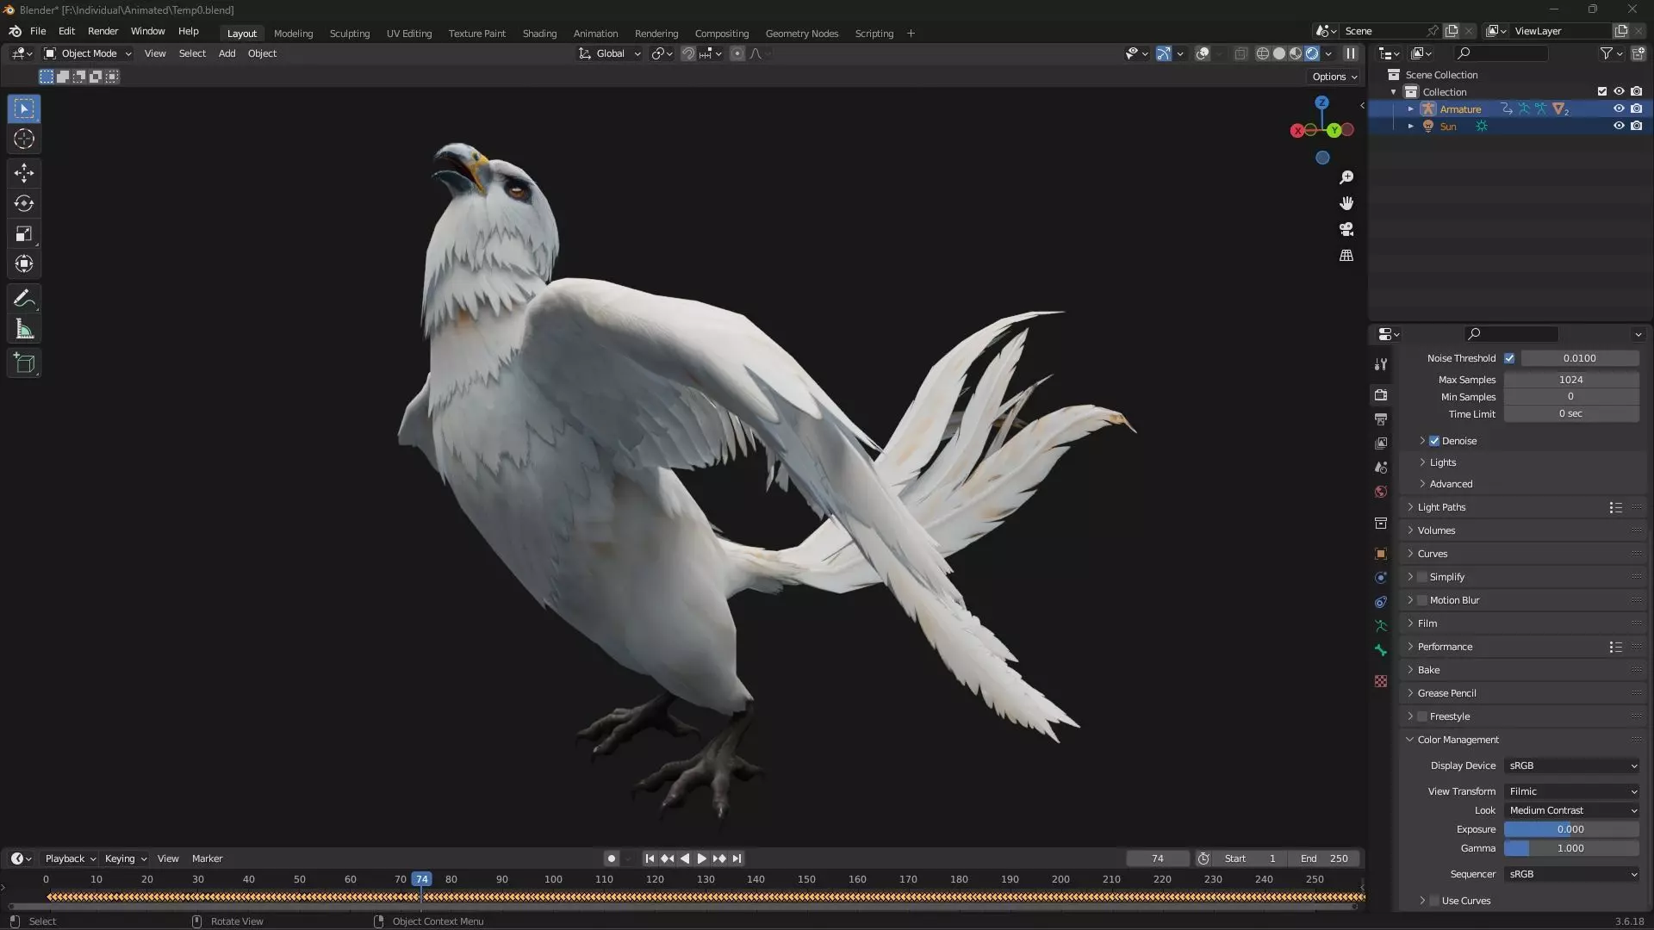Switch to the Shading workspace tab
Image resolution: width=1654 pixels, height=930 pixels.
click(539, 34)
